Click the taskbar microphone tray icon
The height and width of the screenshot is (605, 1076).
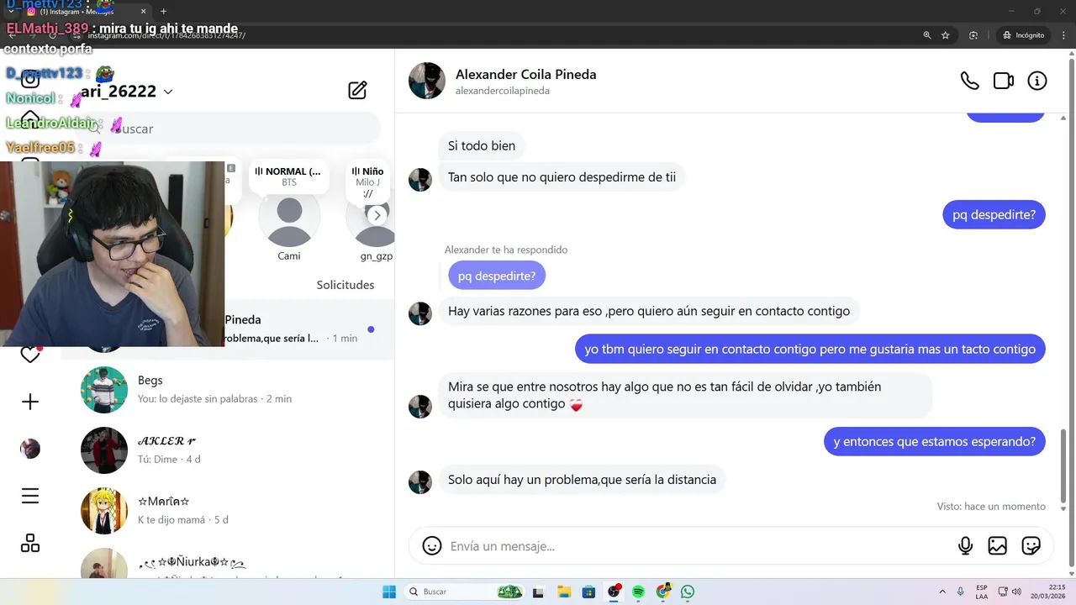click(x=961, y=592)
